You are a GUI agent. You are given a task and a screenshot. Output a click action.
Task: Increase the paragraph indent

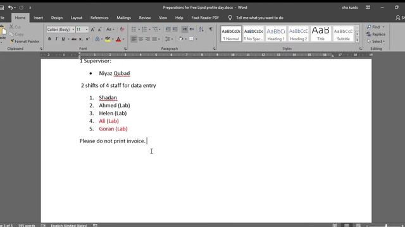tap(175, 30)
